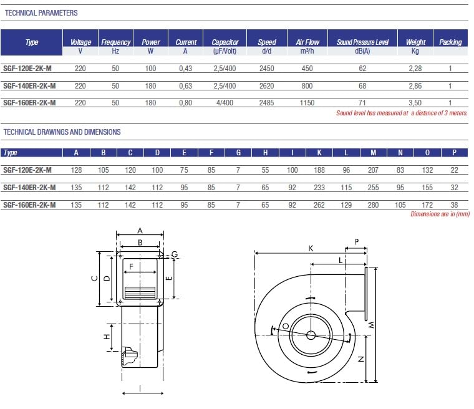This screenshot has height=409, width=474.
Task: Click the Dimensions are in (mm) note
Action: point(440,214)
